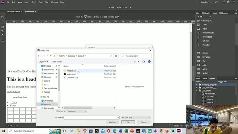This screenshot has width=238, height=134.
Task: Toggle the preview pane in dialog
Action: click(144, 61)
